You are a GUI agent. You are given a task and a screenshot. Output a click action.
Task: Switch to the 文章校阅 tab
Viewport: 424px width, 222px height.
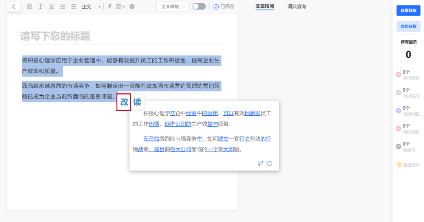pyautogui.click(x=265, y=7)
